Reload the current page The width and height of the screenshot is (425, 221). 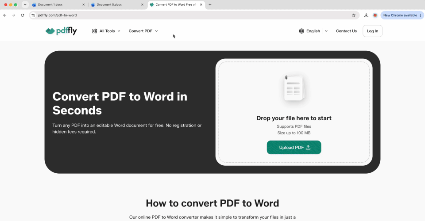[23, 15]
